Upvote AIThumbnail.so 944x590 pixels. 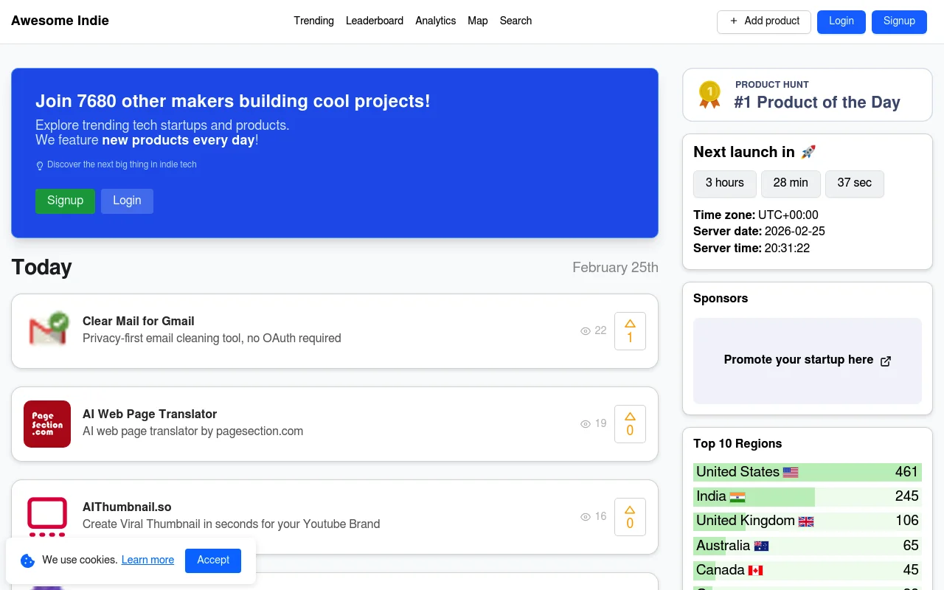tap(630, 516)
